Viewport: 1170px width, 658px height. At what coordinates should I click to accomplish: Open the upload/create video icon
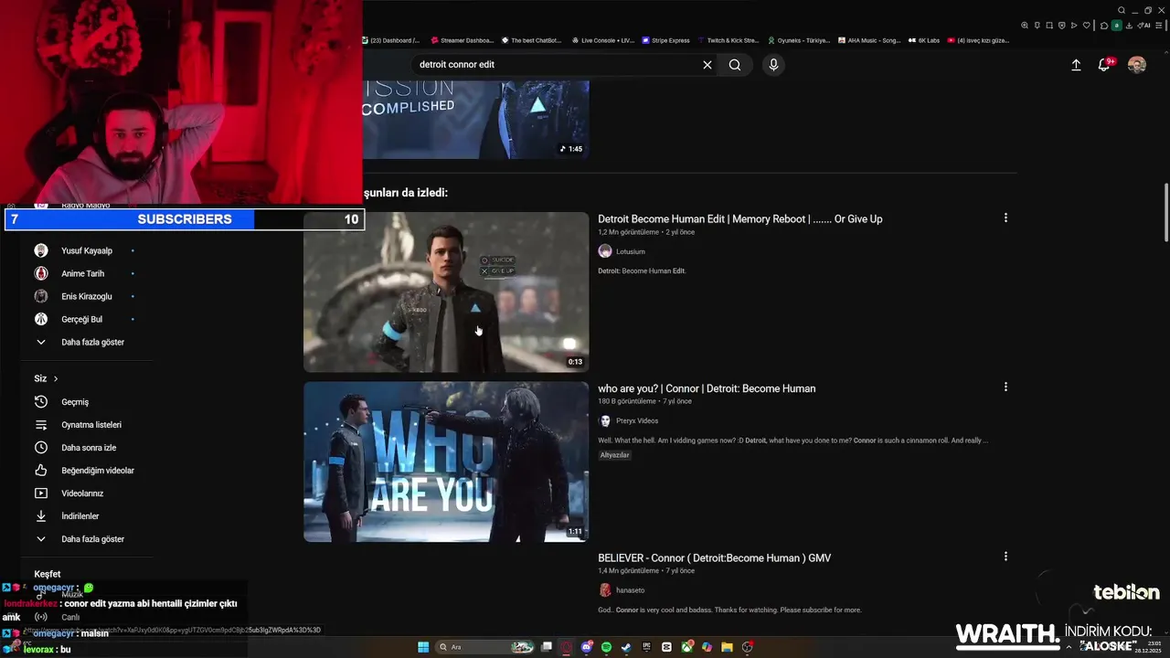[1076, 65]
